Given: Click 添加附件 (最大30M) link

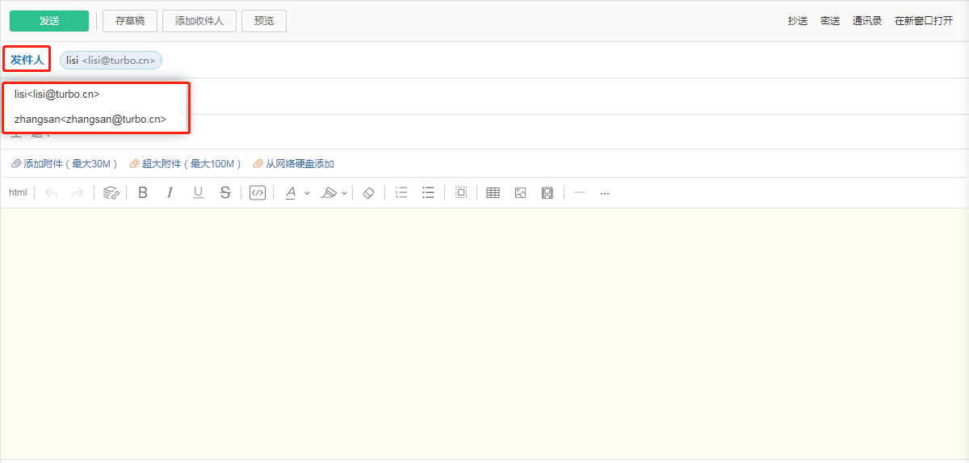Looking at the screenshot, I should pyautogui.click(x=64, y=164).
